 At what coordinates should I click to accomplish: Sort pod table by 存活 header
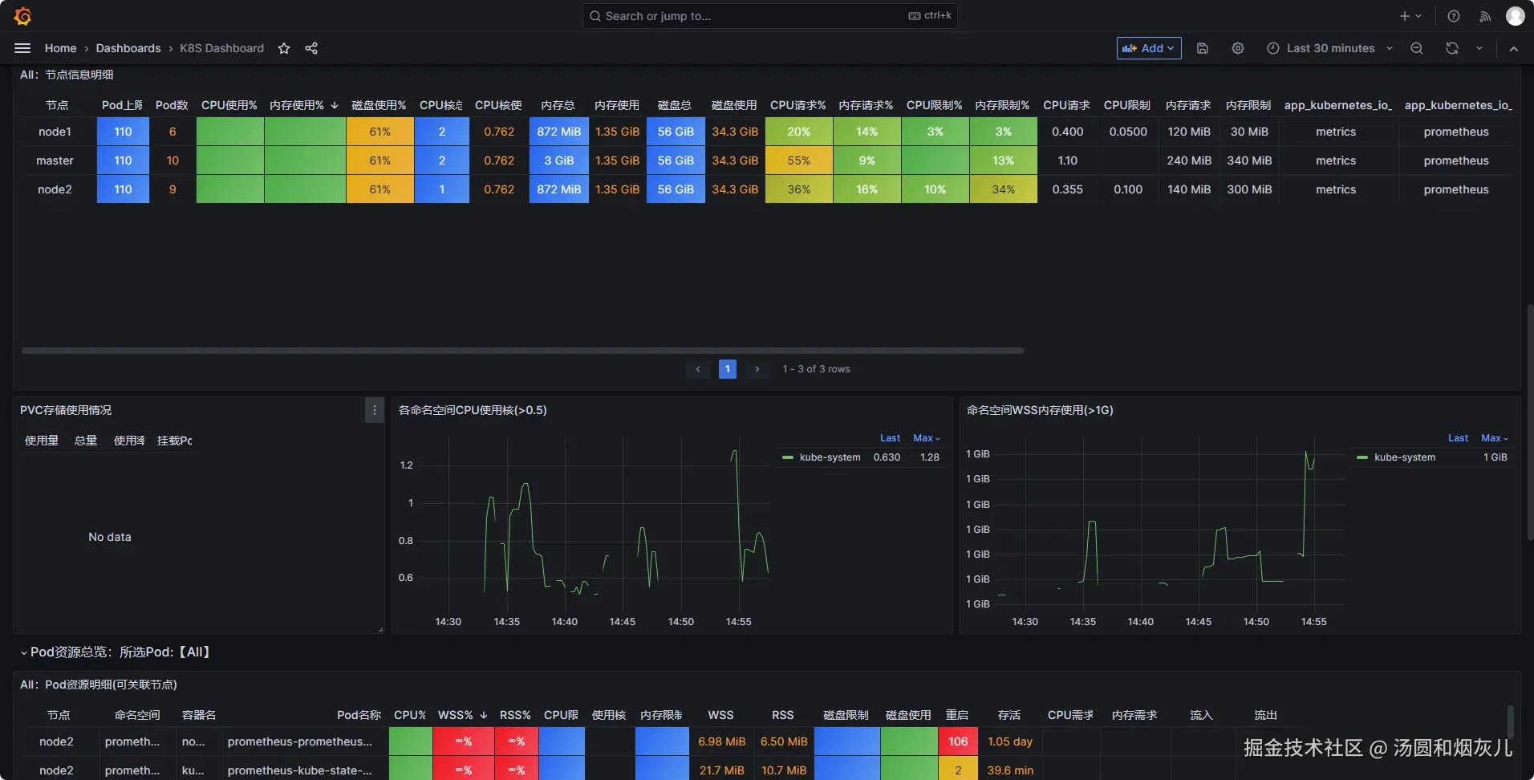(x=1009, y=715)
